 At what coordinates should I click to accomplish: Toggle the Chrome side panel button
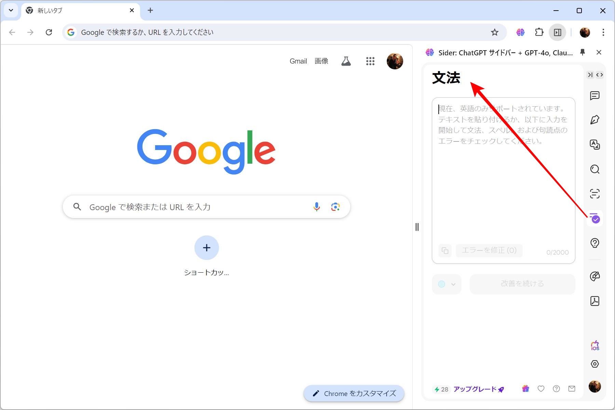558,32
